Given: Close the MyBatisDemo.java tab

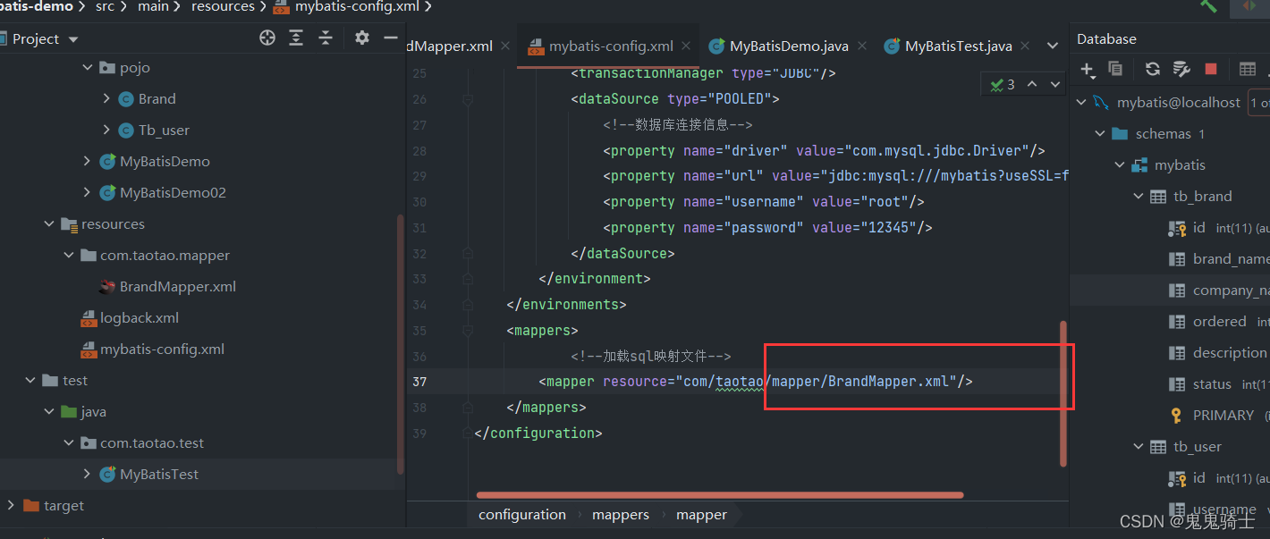Looking at the screenshot, I should pos(861,46).
